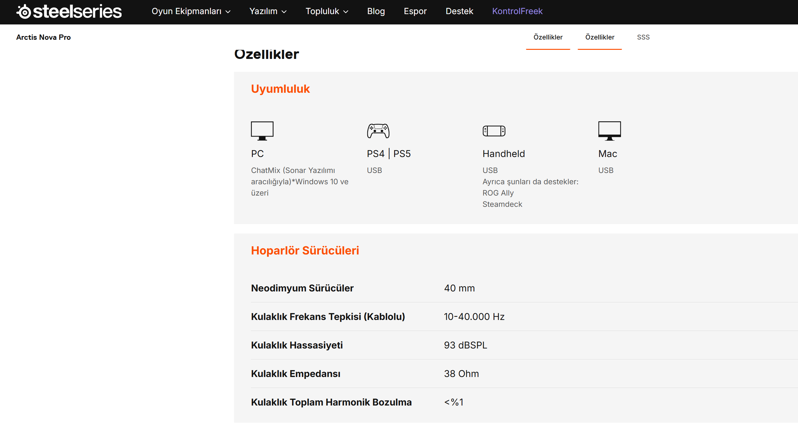Click the 40 mm value
The width and height of the screenshot is (798, 424).
[x=459, y=288]
